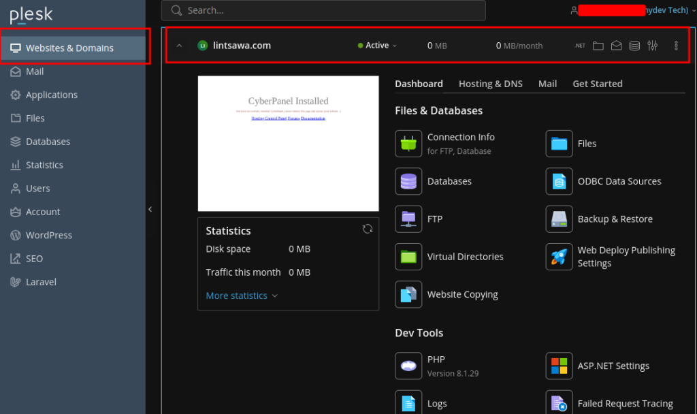The height and width of the screenshot is (414, 697).
Task: Click the Traffic this month label
Action: pos(243,272)
